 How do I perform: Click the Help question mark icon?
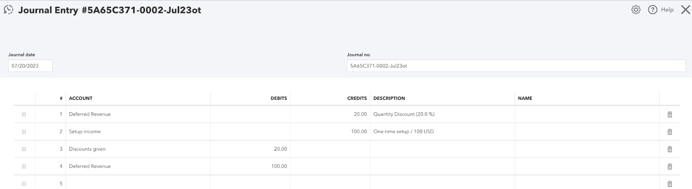click(x=652, y=9)
